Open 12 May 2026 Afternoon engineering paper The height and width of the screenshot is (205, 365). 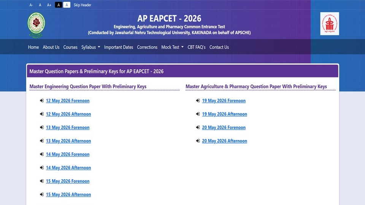coord(68,114)
